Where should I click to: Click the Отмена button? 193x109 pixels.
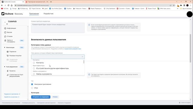click(x=55, y=97)
